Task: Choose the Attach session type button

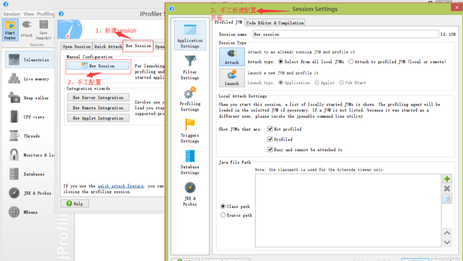Action: [x=232, y=57]
